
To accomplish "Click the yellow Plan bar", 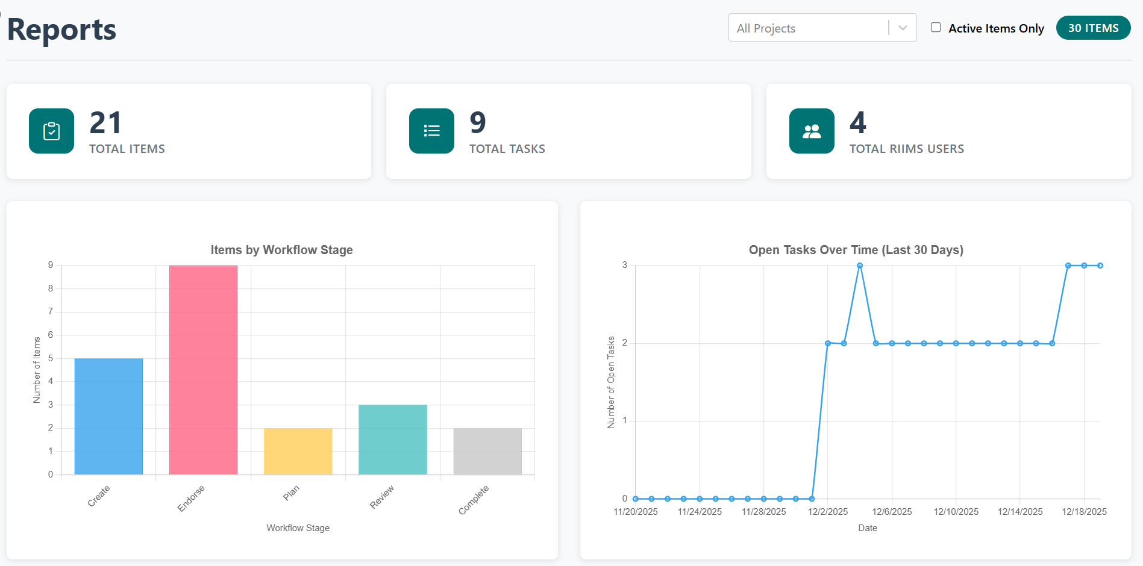I will click(298, 451).
